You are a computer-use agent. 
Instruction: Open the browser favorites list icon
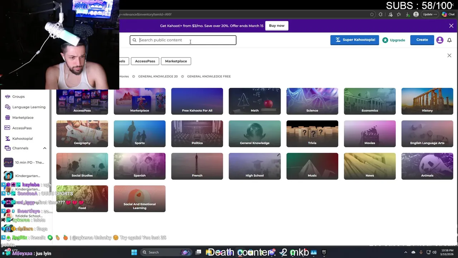(x=399, y=14)
